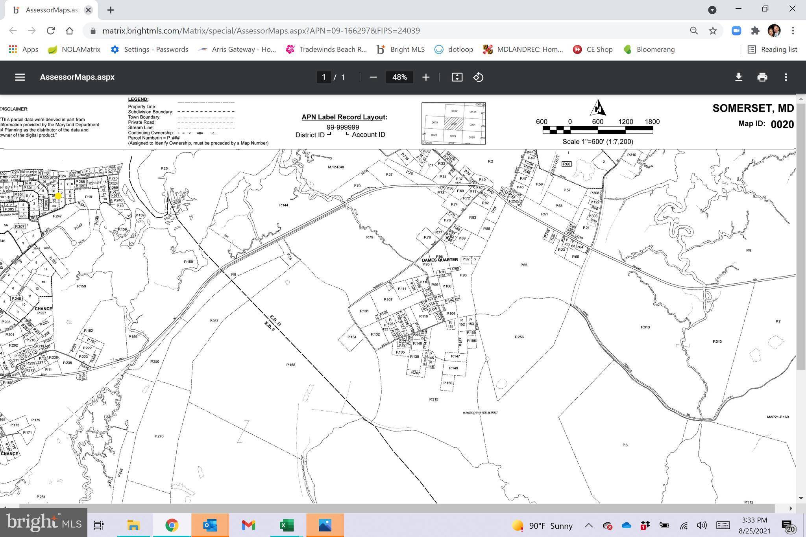Click the scroll right arrow

[791, 508]
